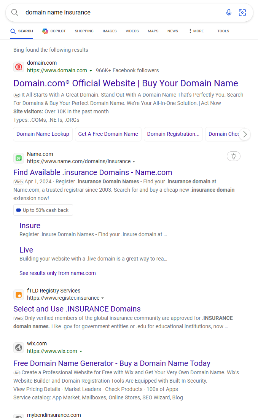Image resolution: width=258 pixels, height=418 pixels.
Task: Expand the name.com URL dropdown arrow
Action: [x=134, y=162]
